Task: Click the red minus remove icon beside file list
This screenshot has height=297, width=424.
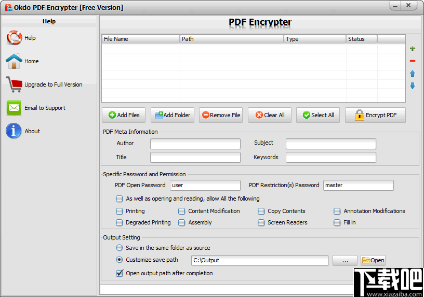Action: (413, 61)
